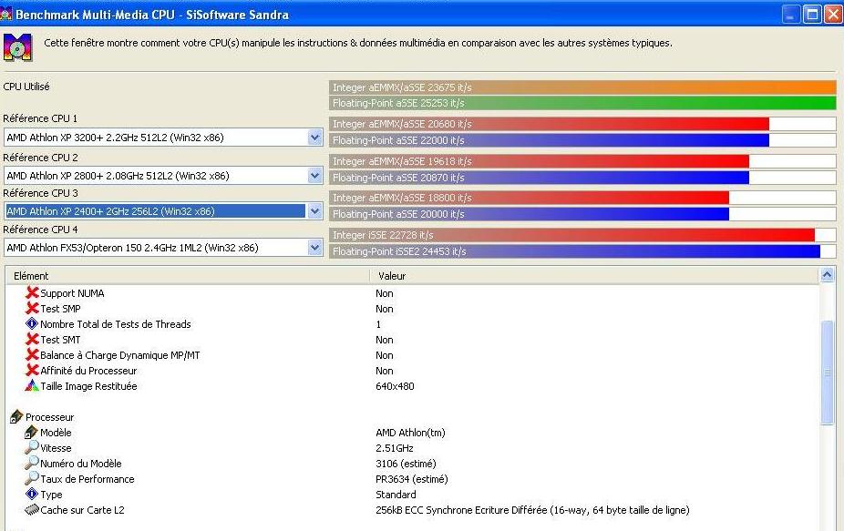Click the list's vertical scrollbar thumb
This screenshot has height=531, width=844.
828,373
